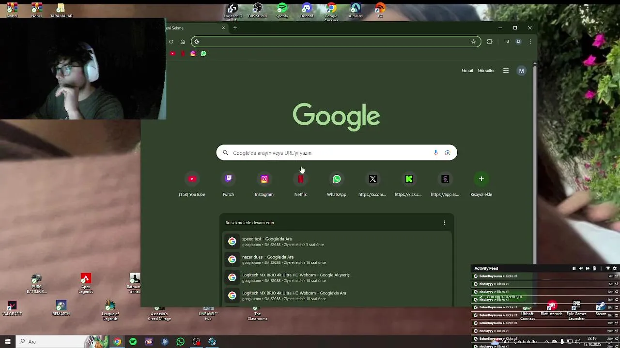Search by image with Google Lens icon
The width and height of the screenshot is (620, 348).
tap(448, 153)
